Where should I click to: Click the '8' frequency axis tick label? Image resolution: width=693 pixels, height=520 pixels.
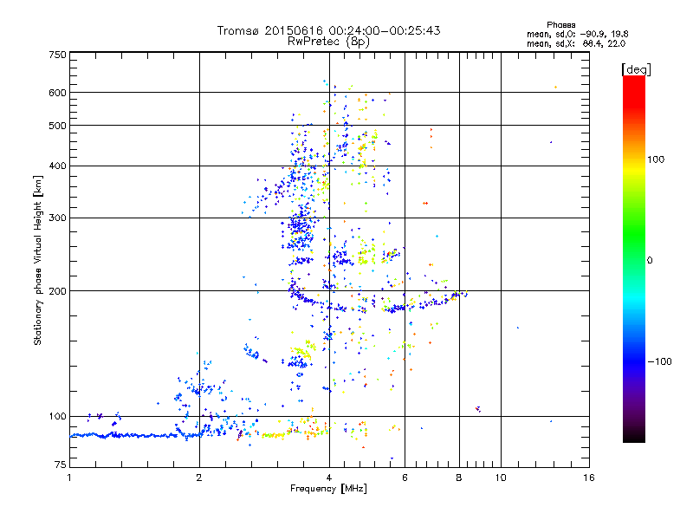pos(459,478)
